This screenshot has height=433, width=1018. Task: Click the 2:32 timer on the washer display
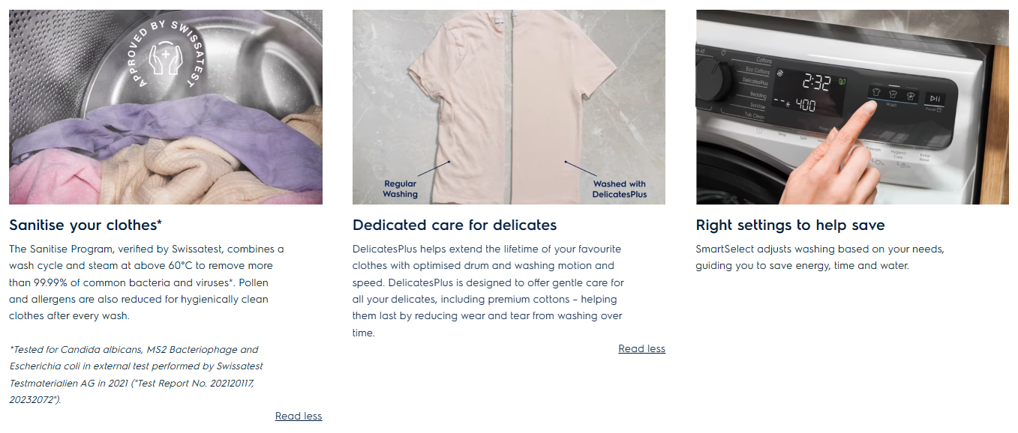tap(817, 80)
